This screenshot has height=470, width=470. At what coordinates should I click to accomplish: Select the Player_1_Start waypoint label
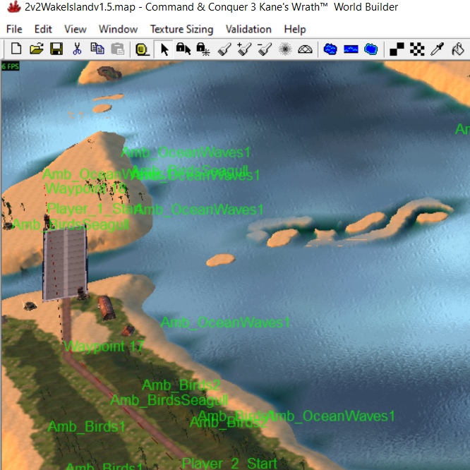click(x=95, y=209)
